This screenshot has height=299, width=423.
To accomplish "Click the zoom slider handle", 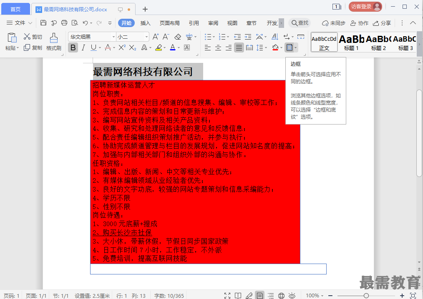I will pos(366,296).
